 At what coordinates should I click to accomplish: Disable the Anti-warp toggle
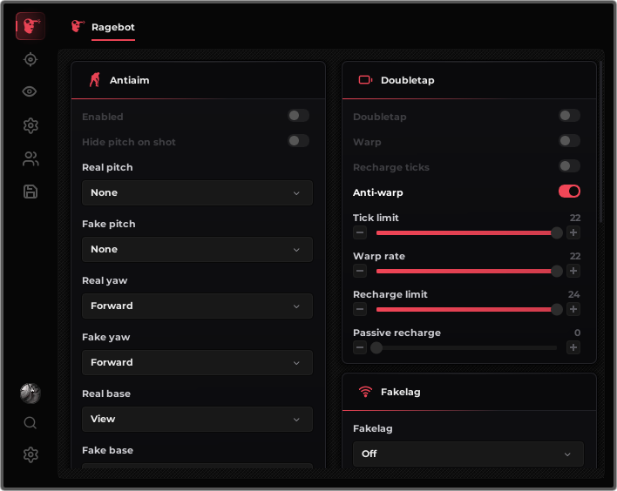569,192
